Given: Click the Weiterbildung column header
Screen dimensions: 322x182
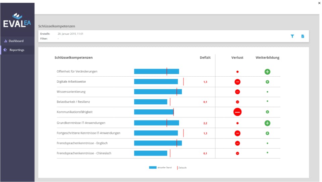Looking at the screenshot, I should coord(267,58).
